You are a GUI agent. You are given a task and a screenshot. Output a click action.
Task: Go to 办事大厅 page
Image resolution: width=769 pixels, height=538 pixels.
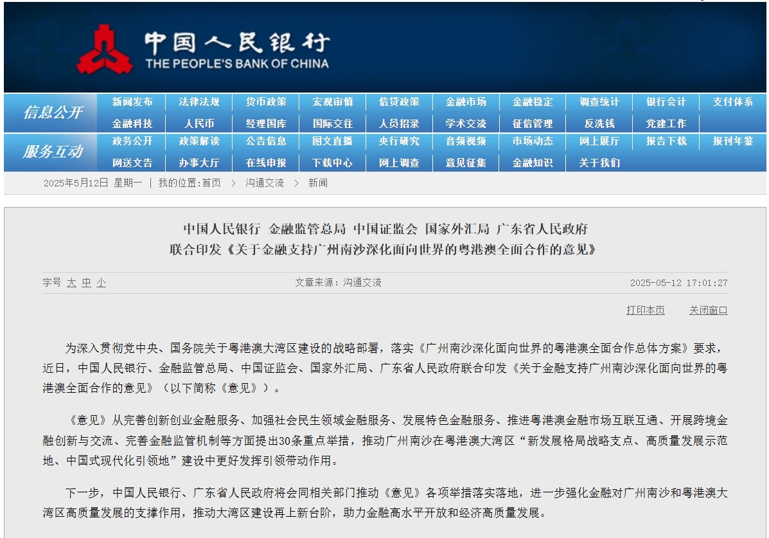click(x=199, y=163)
